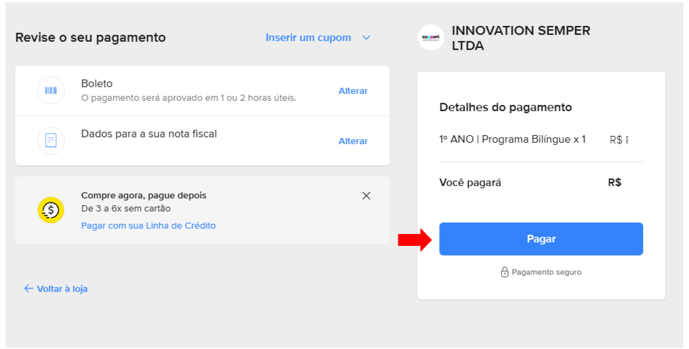Viewport: 689px width, 349px height.
Task: Open Pagar com sua Linha de Crédito
Action: pyautogui.click(x=148, y=226)
